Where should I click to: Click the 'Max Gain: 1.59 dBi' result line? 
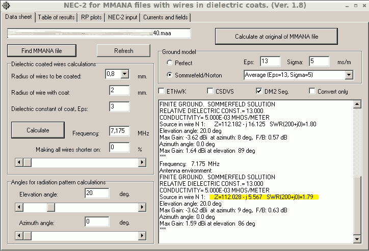pyautogui.click(x=207, y=224)
